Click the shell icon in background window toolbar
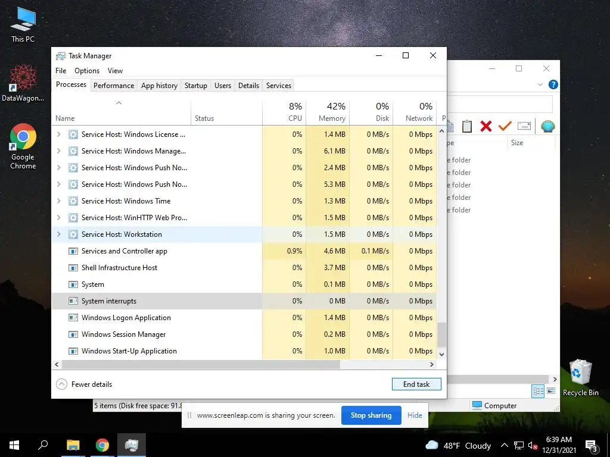The image size is (610, 457). (x=548, y=126)
